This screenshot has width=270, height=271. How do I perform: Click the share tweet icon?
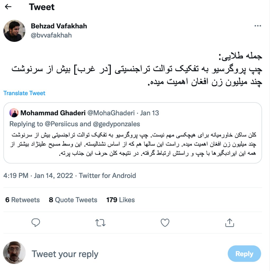tap(230, 223)
